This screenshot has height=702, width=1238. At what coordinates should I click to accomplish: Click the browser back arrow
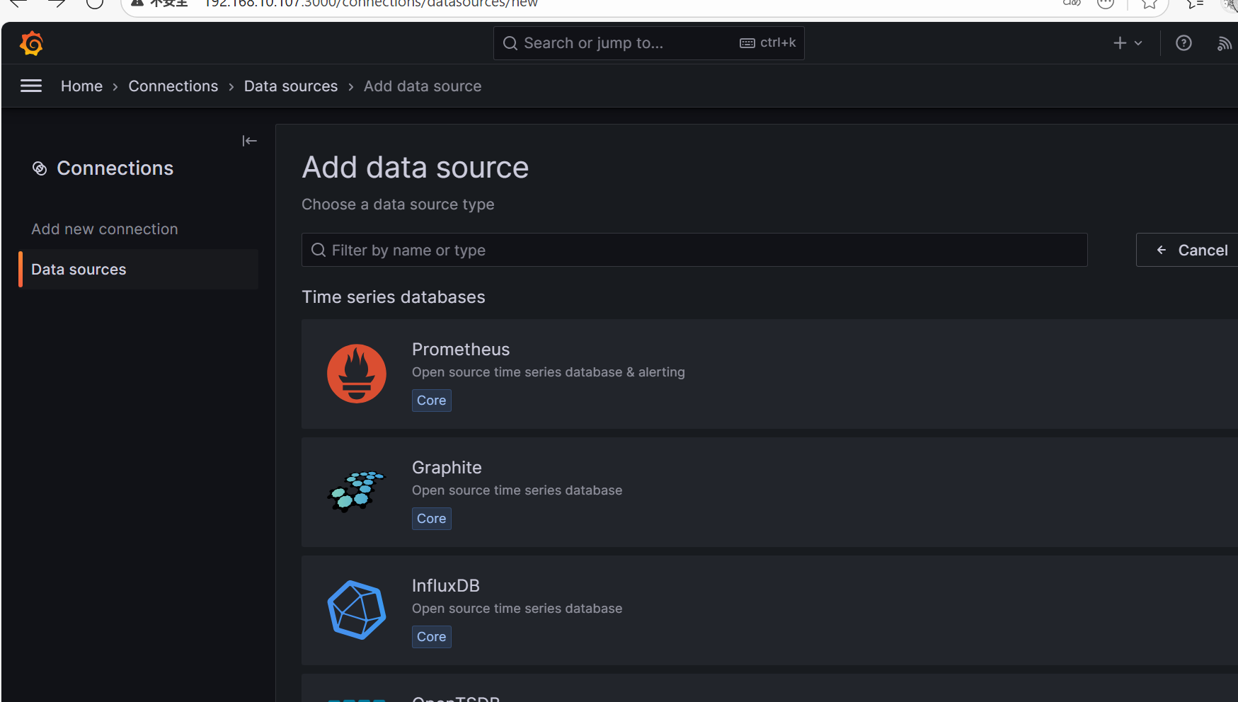point(18,3)
